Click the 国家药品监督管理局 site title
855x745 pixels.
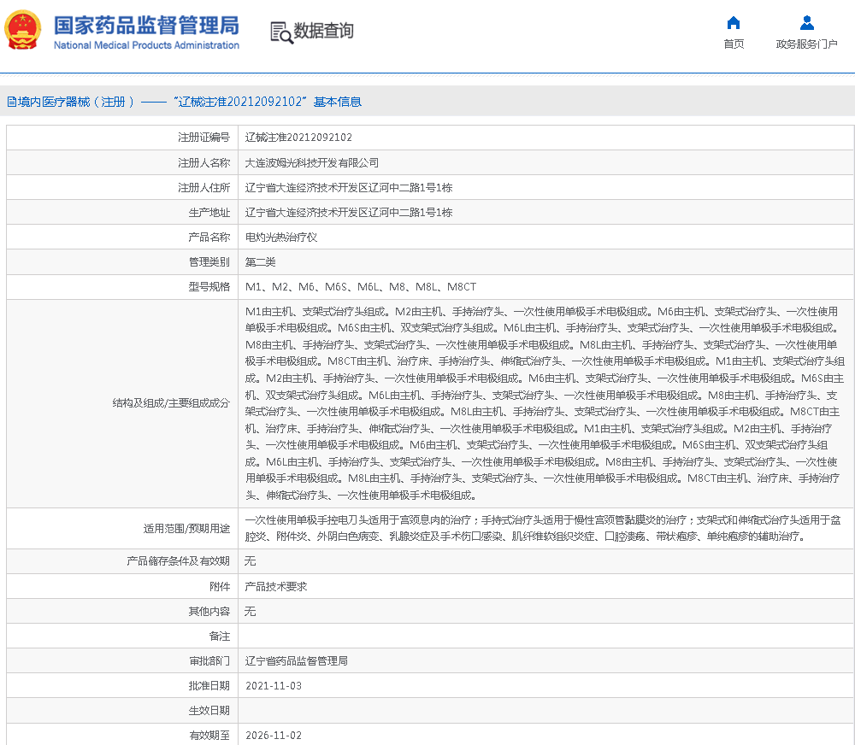[146, 24]
